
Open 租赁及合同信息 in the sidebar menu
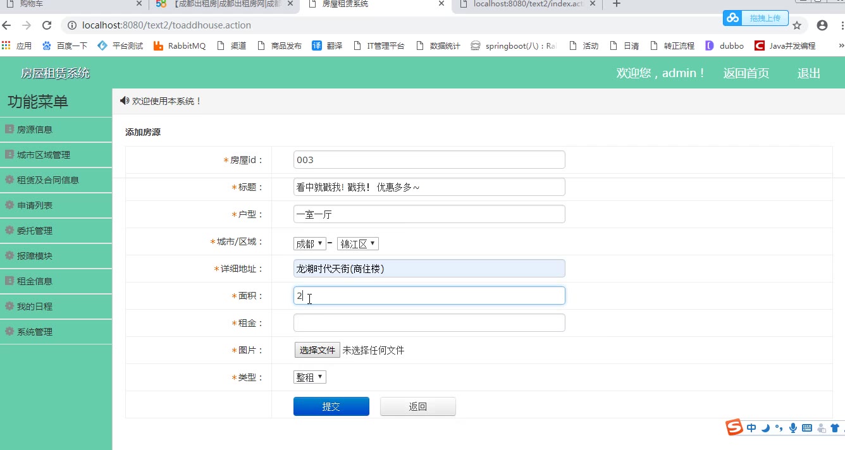pyautogui.click(x=56, y=180)
